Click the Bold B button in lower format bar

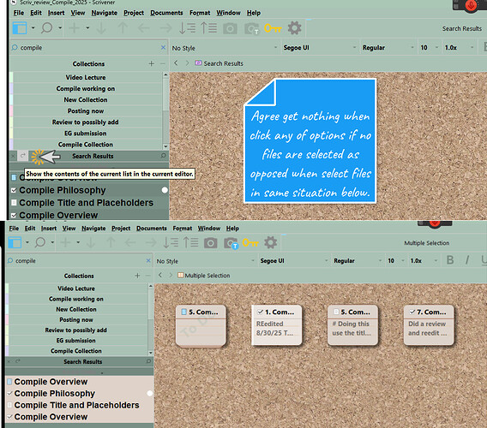450,260
